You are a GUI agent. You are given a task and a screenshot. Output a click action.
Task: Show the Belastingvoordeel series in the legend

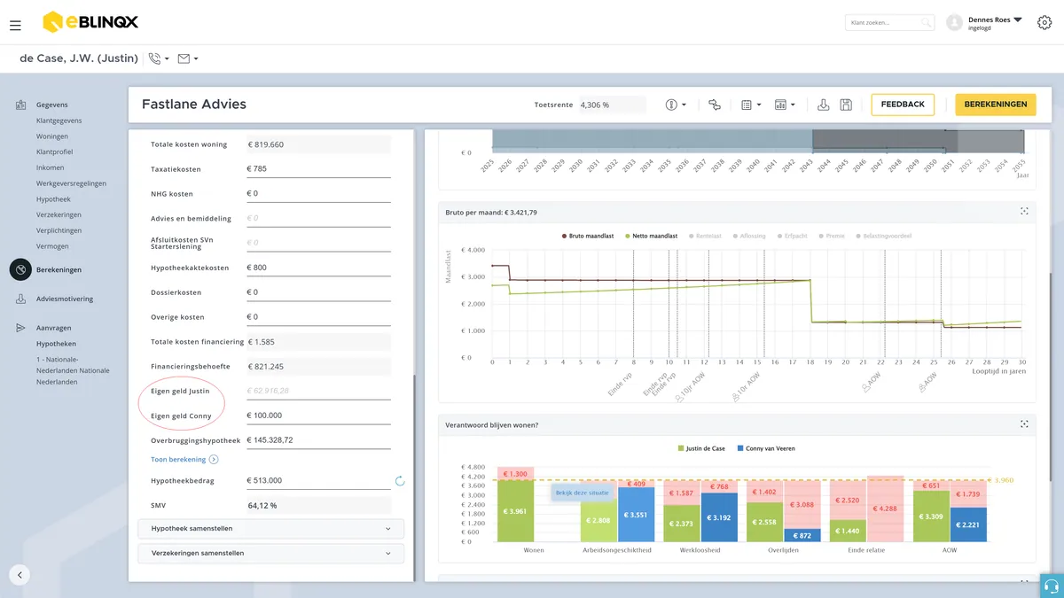(x=883, y=236)
